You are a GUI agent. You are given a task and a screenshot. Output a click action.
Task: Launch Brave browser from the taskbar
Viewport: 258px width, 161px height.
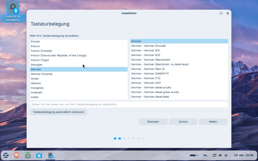(17, 155)
